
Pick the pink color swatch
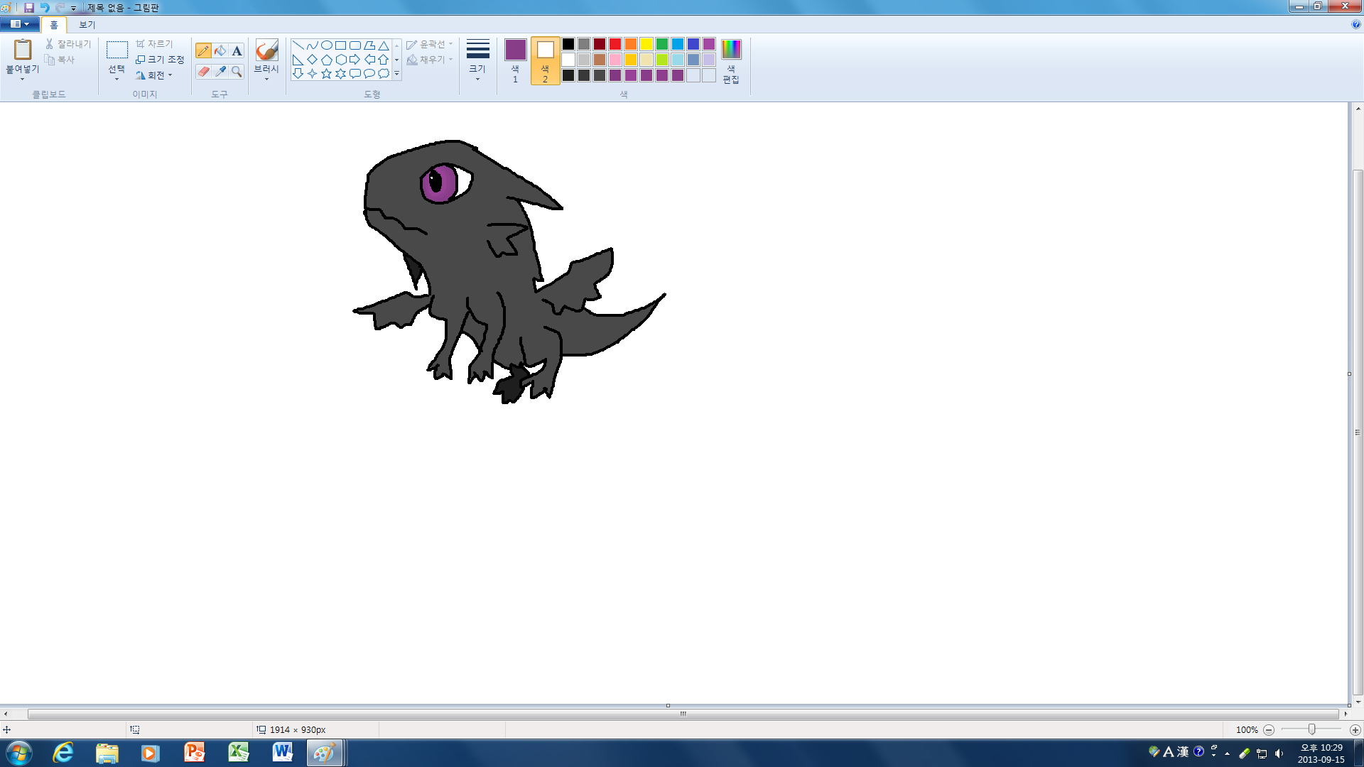(x=615, y=60)
